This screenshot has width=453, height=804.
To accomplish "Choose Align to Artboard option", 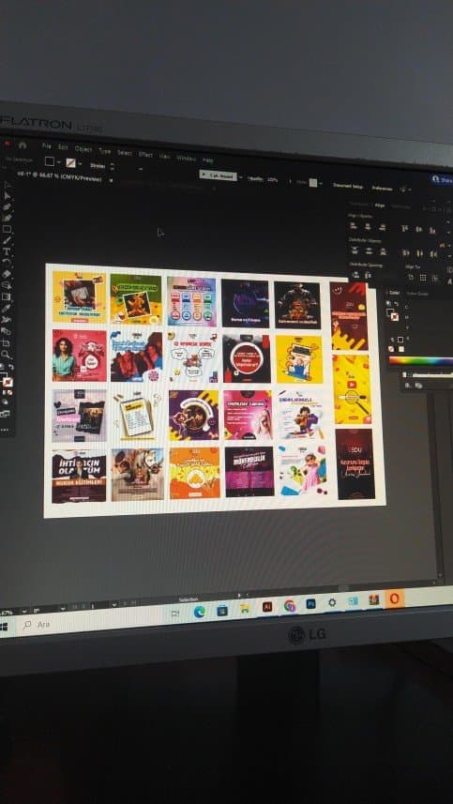I will click(x=411, y=277).
